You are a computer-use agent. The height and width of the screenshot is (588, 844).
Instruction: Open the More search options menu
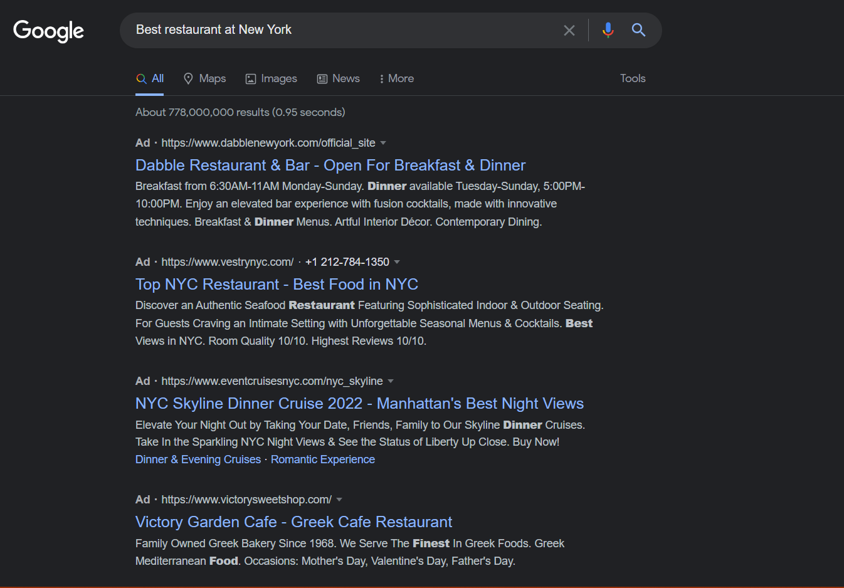[x=396, y=79]
